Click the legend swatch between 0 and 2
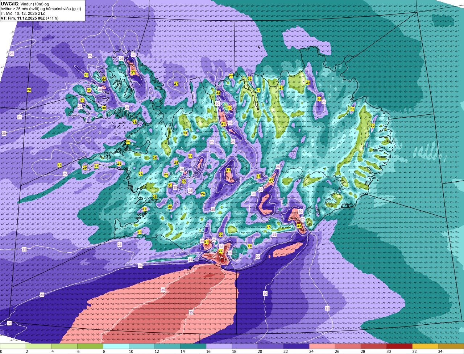This screenshot has height=354, width=464. [x=13, y=346]
